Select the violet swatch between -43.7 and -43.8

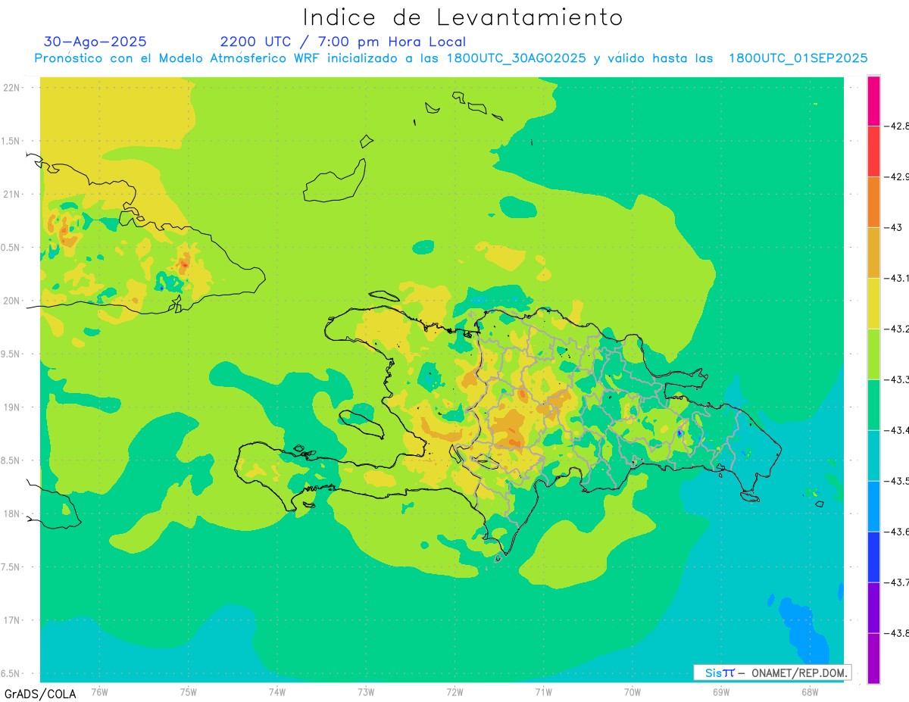(873, 608)
